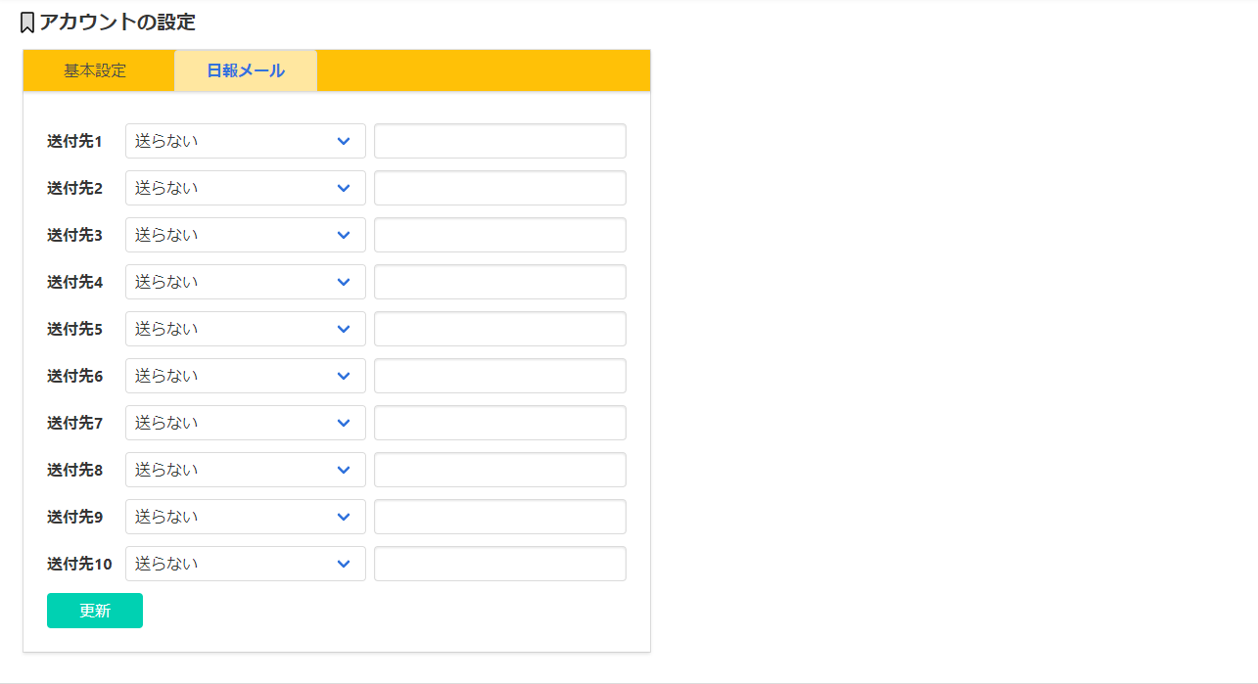
Task: Click the bookmark icon beside アカウントの設定
Action: 27,23
